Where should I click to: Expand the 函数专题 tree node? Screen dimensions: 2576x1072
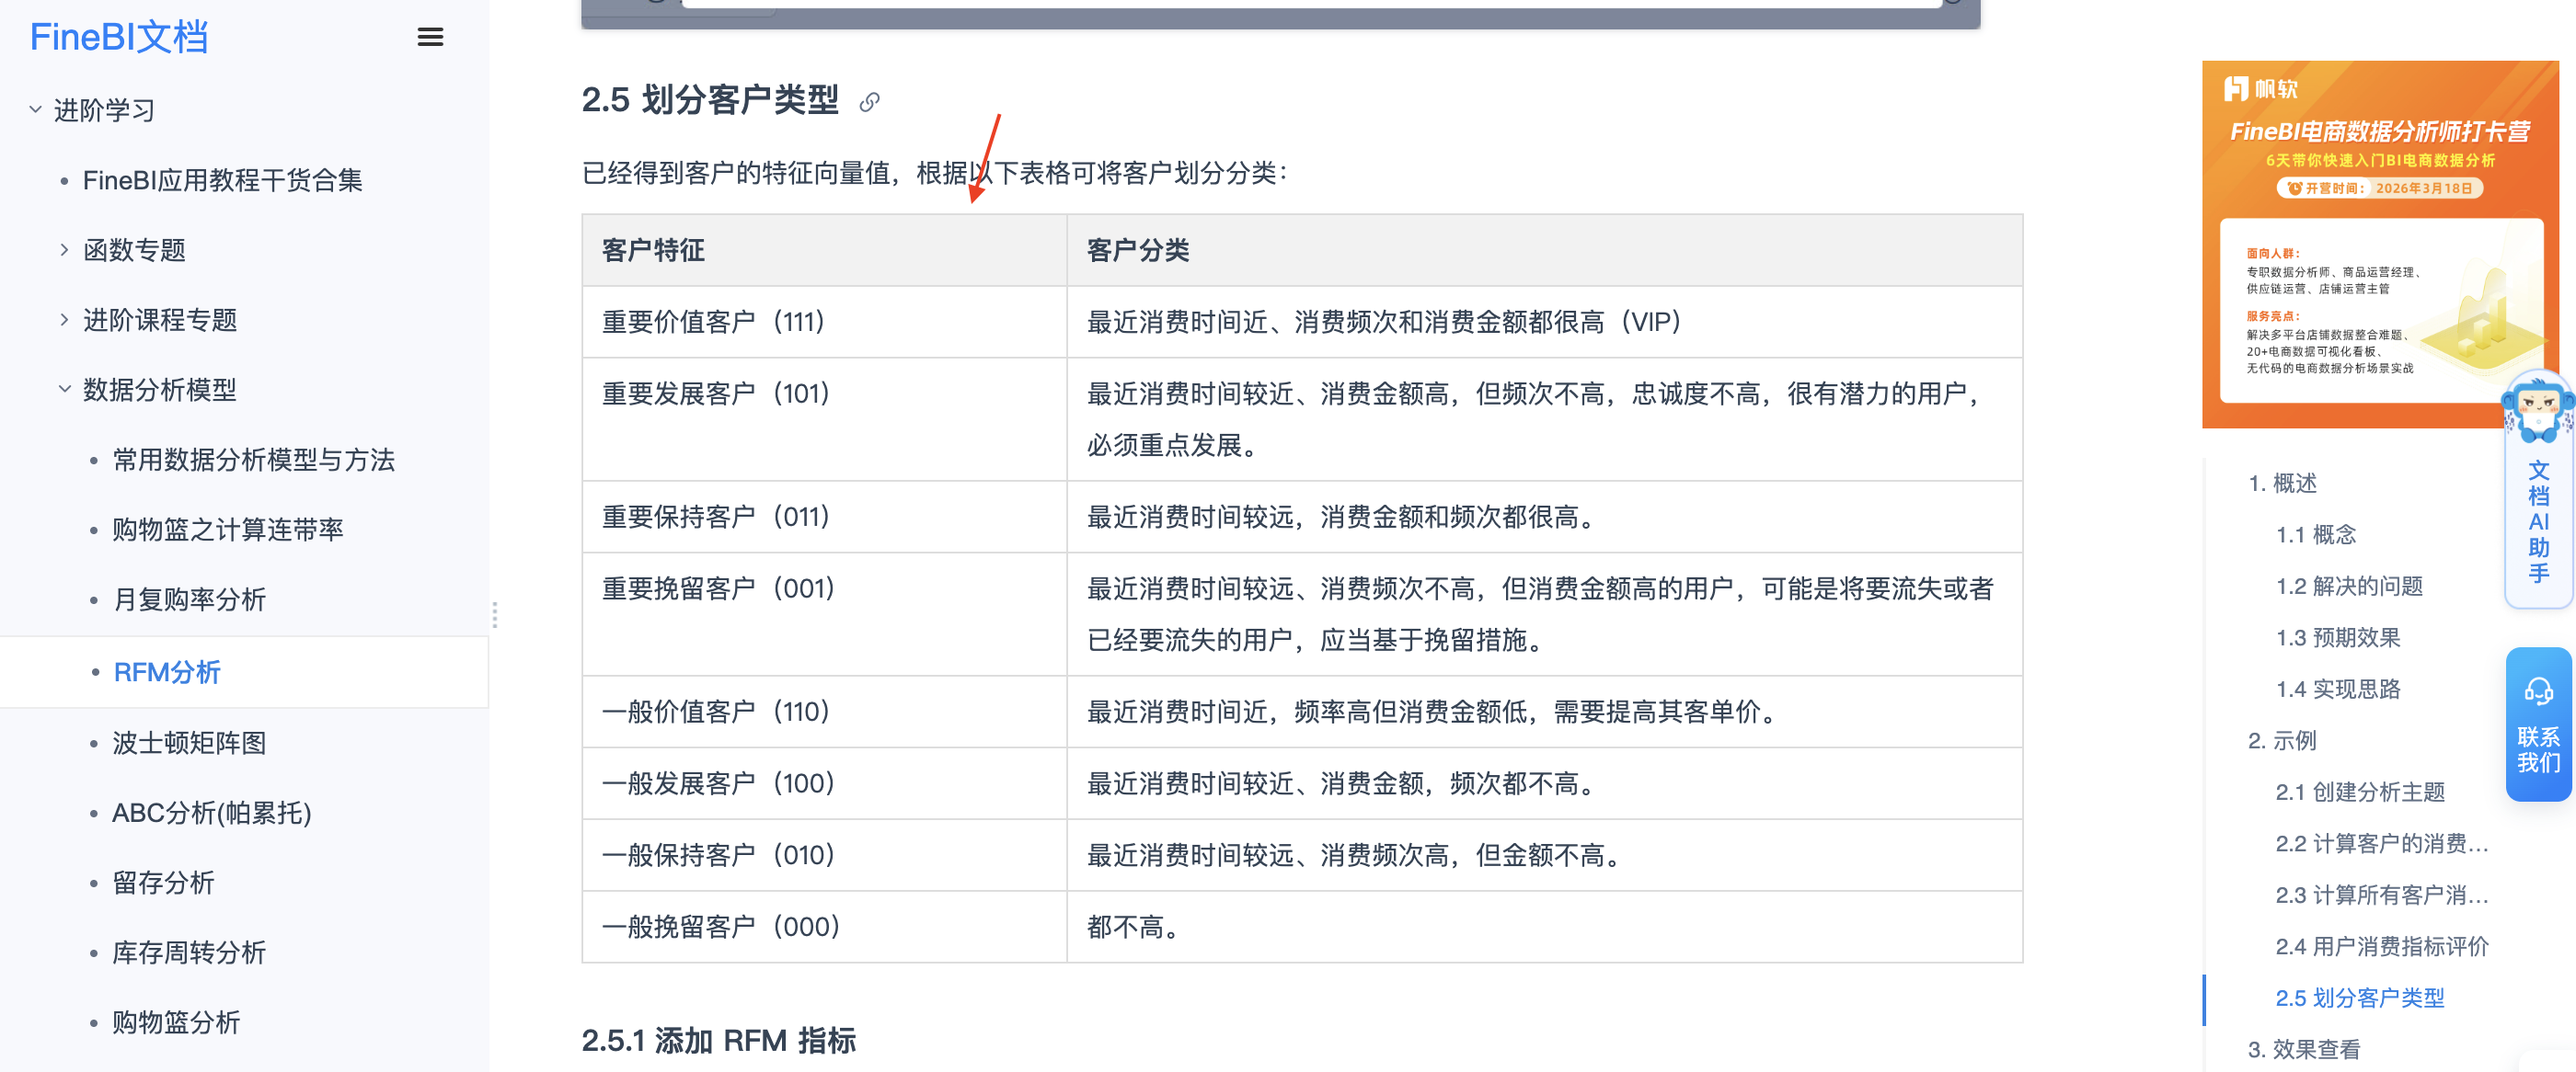(64, 250)
